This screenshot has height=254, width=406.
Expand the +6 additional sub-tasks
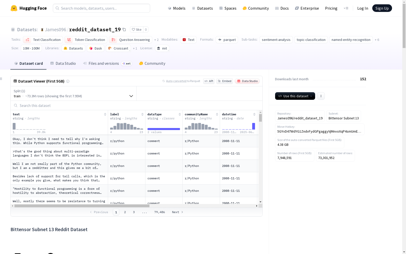377,40
